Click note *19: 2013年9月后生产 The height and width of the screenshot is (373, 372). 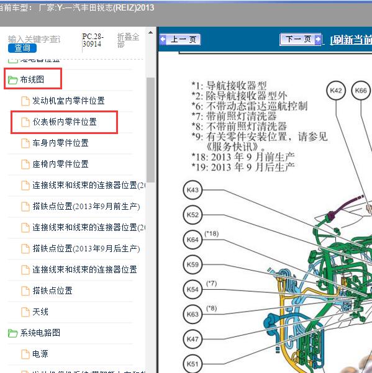pyautogui.click(x=243, y=167)
